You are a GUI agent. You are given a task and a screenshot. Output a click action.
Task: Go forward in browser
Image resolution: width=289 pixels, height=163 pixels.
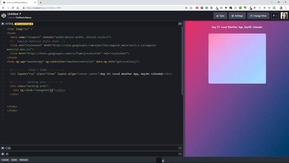(8, 8)
